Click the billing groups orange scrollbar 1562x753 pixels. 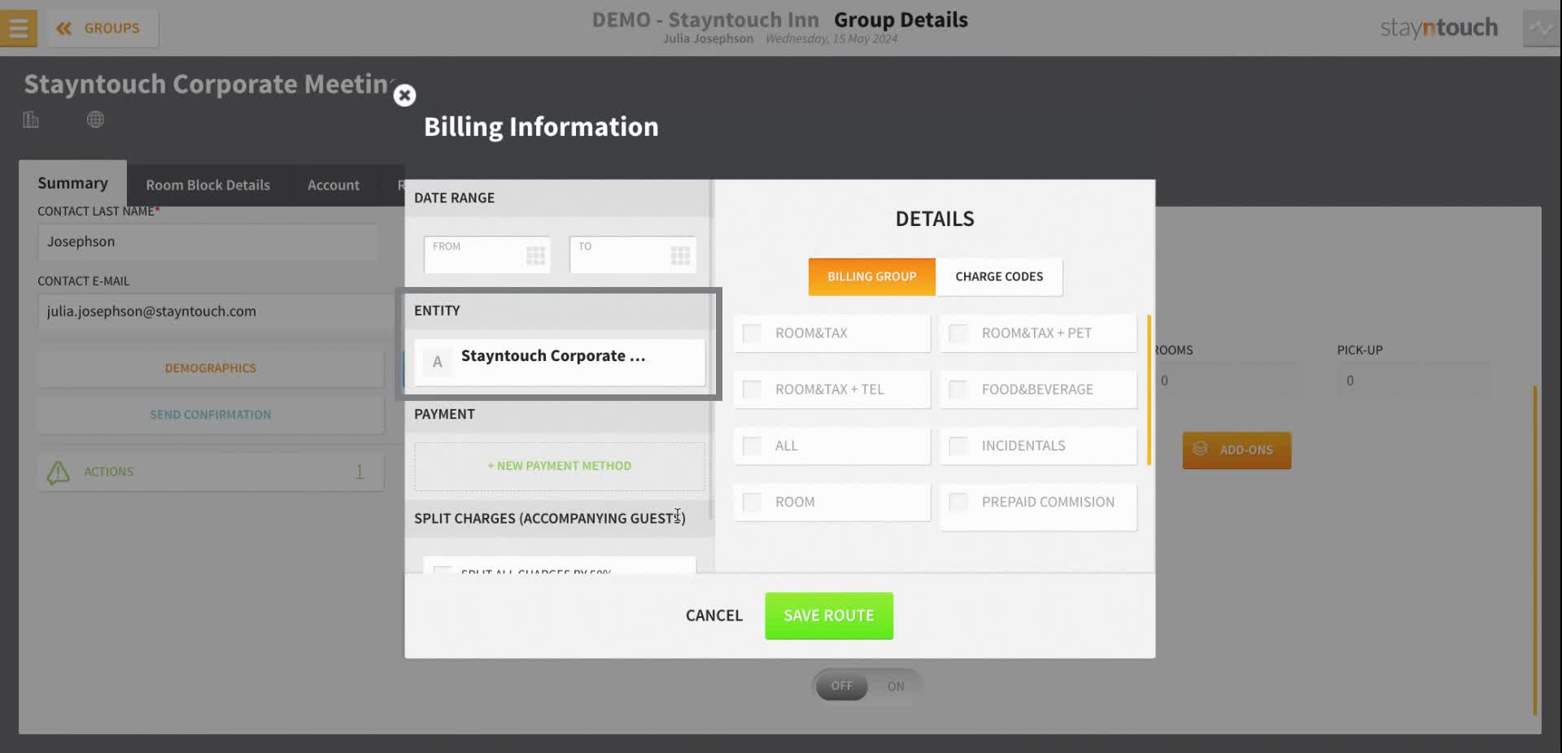1149,390
